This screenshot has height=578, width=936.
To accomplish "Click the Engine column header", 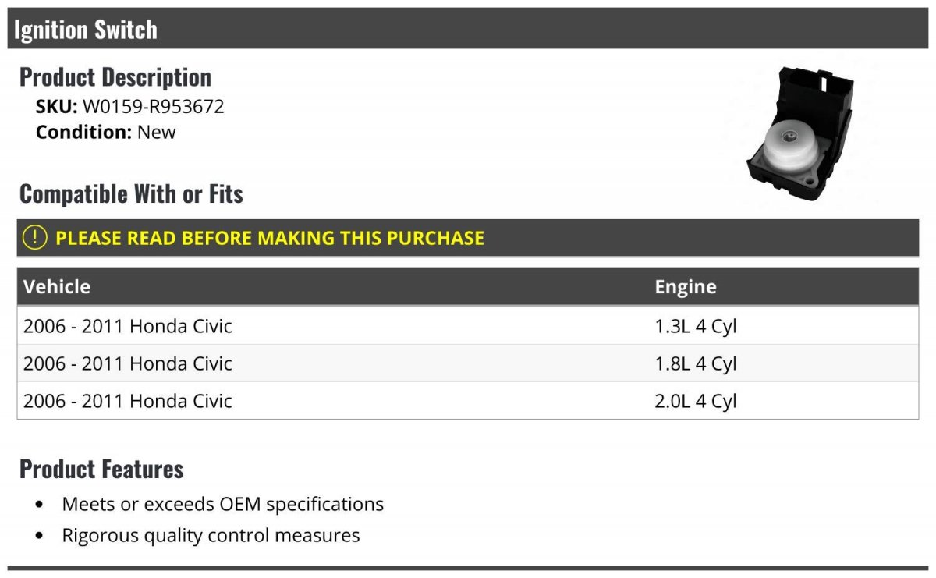I will point(686,286).
